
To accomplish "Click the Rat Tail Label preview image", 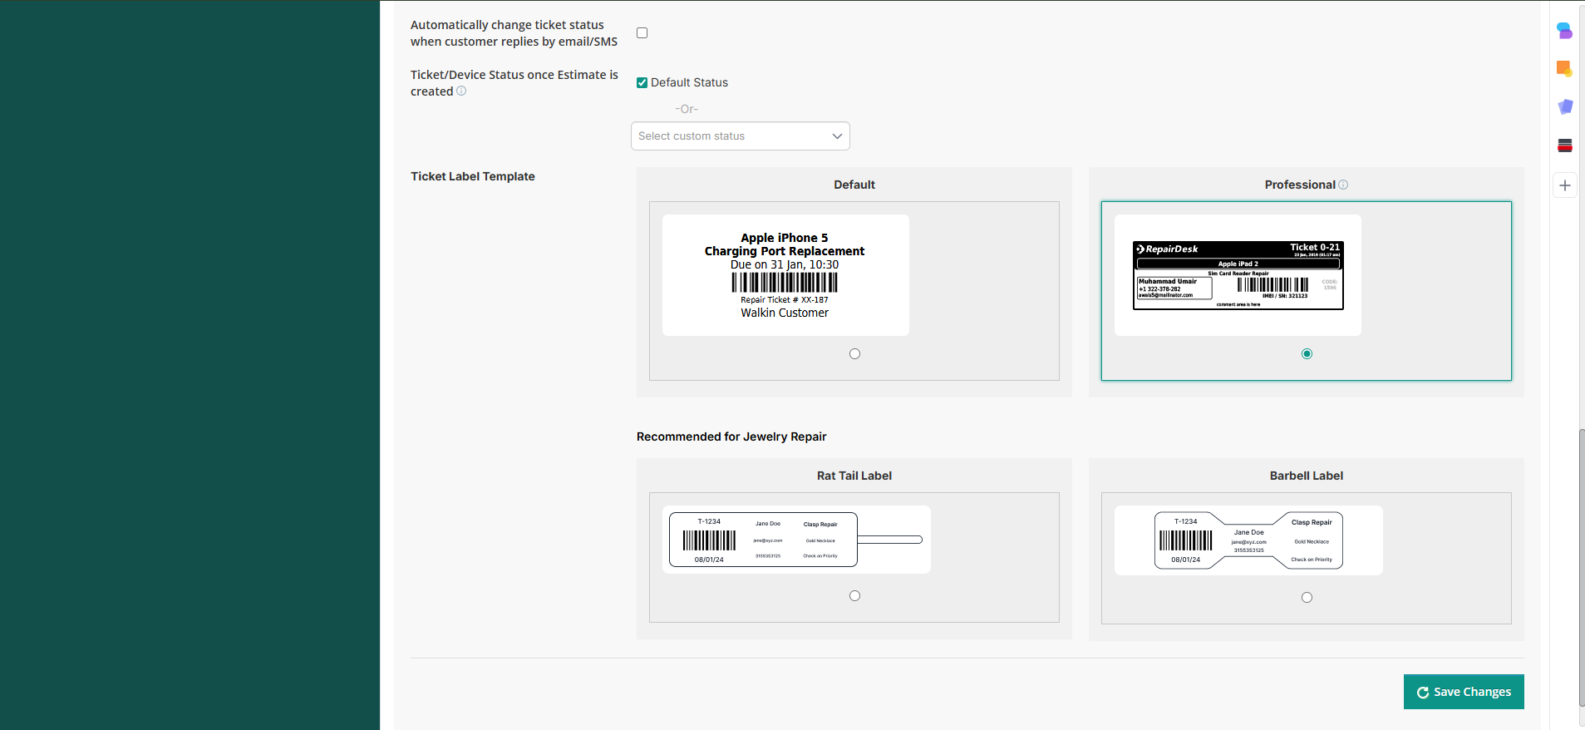I will (796, 540).
